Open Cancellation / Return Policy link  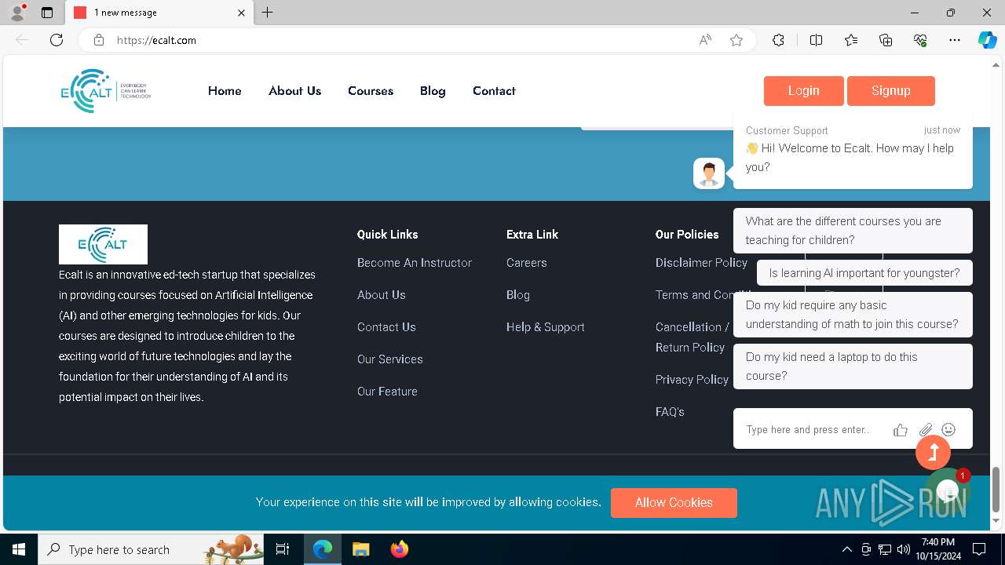693,337
